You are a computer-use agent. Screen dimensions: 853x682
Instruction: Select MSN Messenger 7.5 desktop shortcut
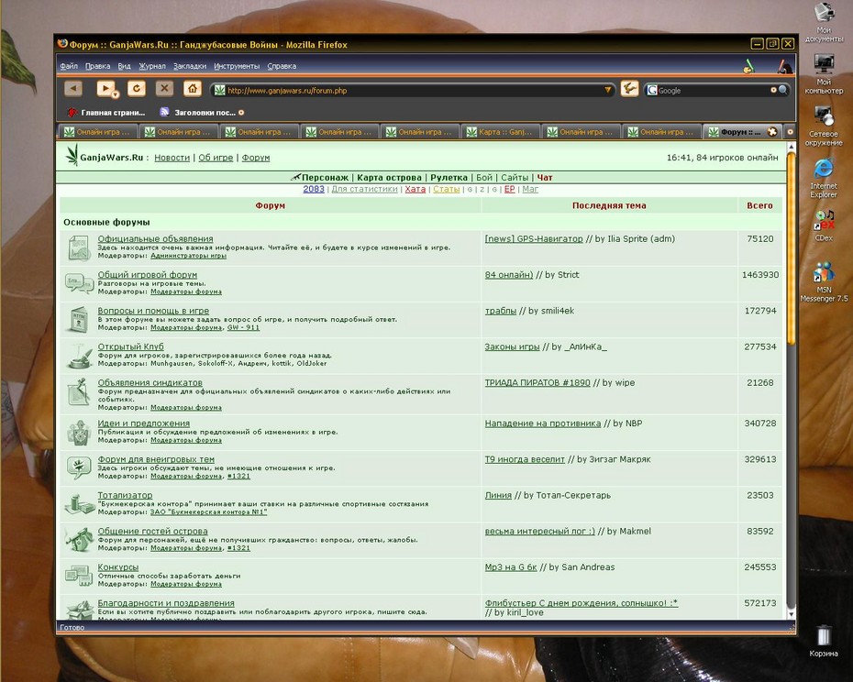click(824, 281)
